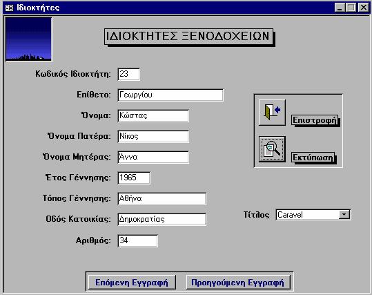Focus the Οδός Κατοικίας field
Image resolution: width=372 pixels, height=295 pixels.
(x=161, y=219)
